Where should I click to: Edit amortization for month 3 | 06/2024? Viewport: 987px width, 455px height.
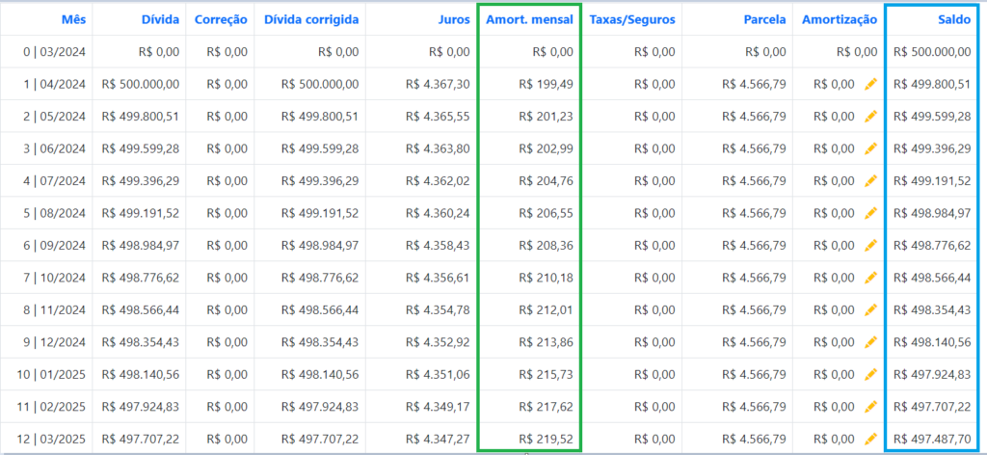click(870, 148)
